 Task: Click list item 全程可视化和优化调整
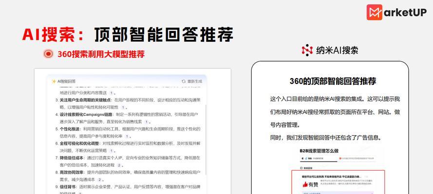(x=79, y=144)
